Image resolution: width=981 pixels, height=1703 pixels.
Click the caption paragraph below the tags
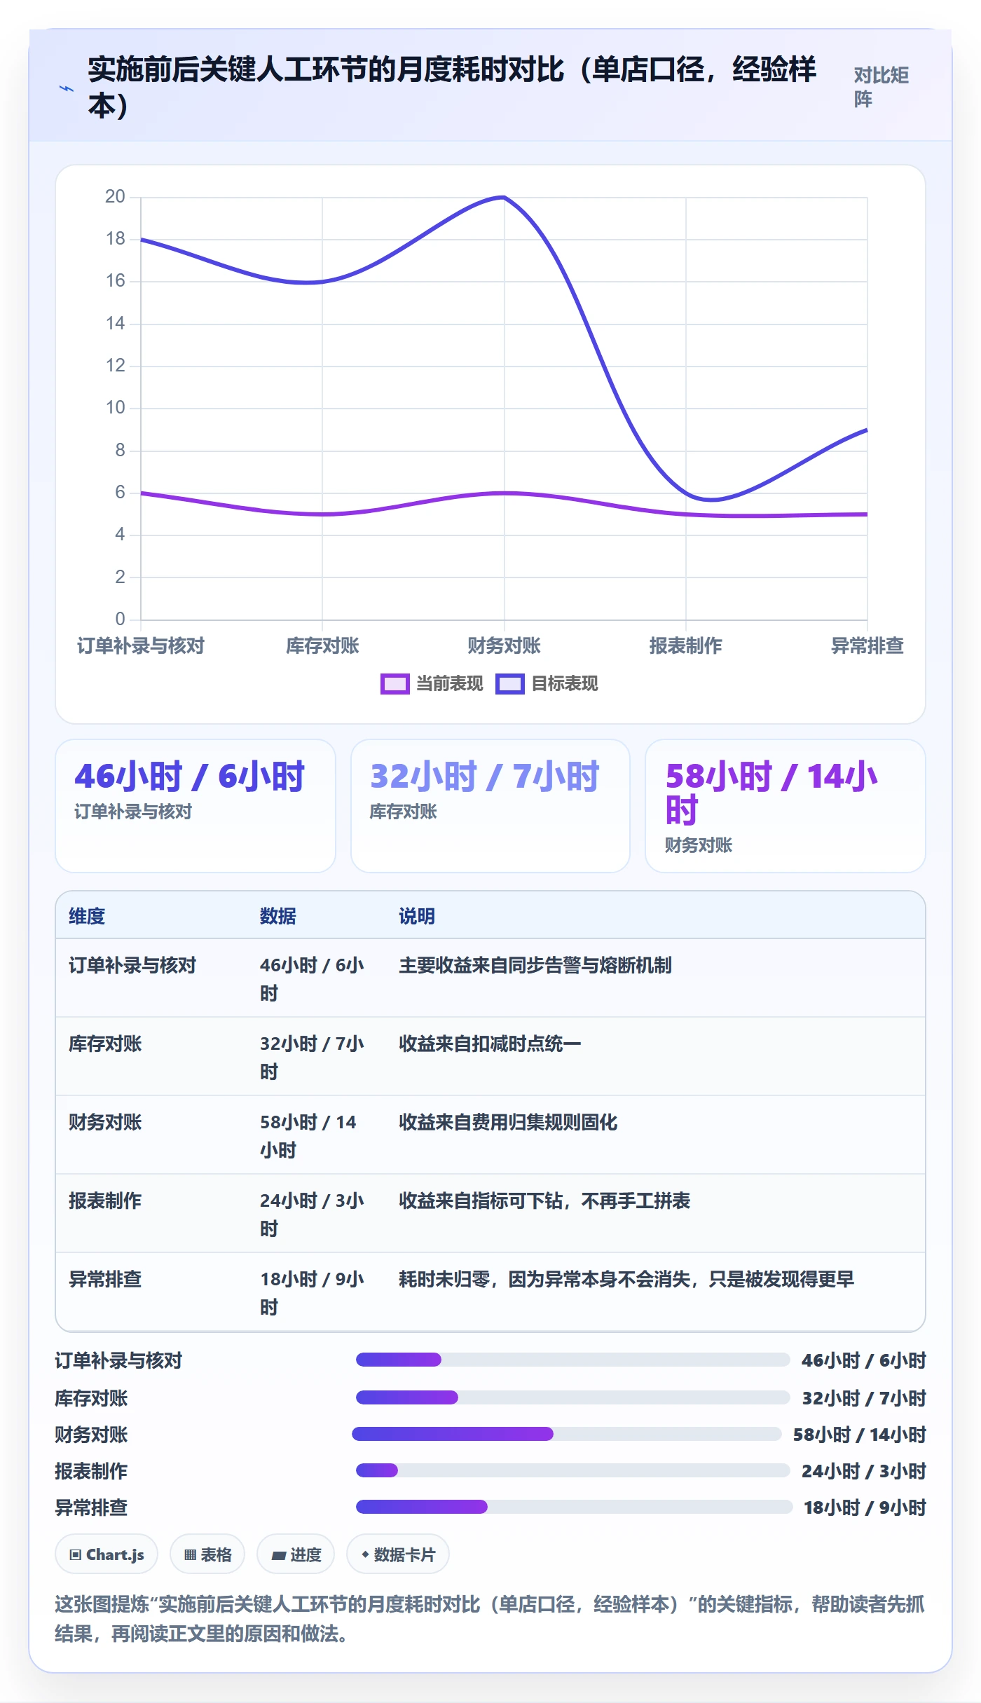point(490,1619)
